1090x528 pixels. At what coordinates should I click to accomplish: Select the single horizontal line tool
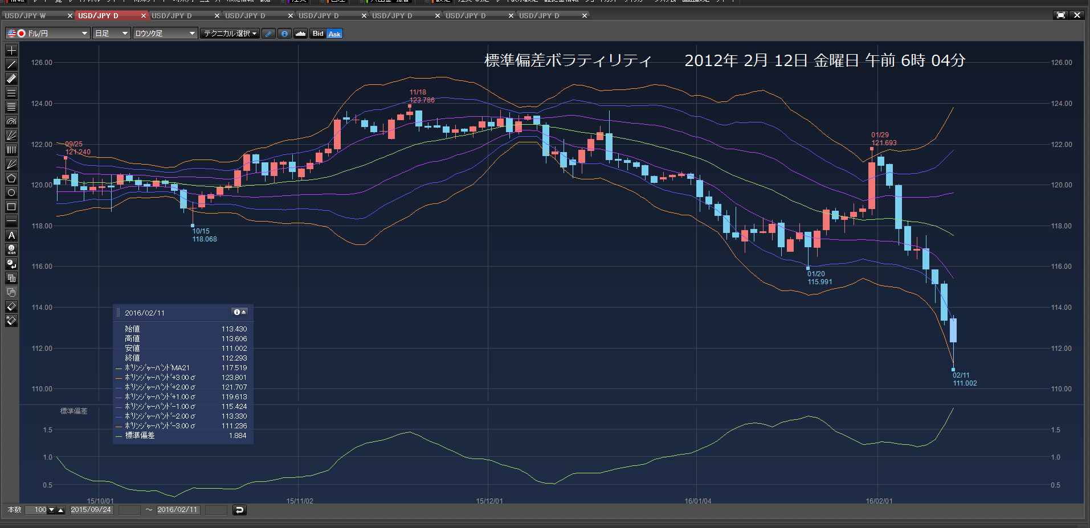tap(11, 221)
